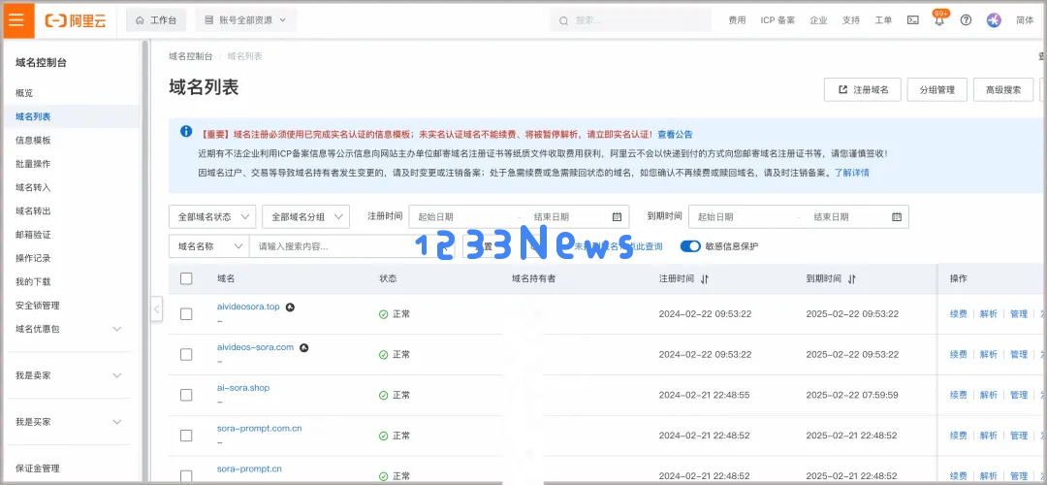Open the 查看公告 link
This screenshot has height=485, width=1047.
pos(675,134)
